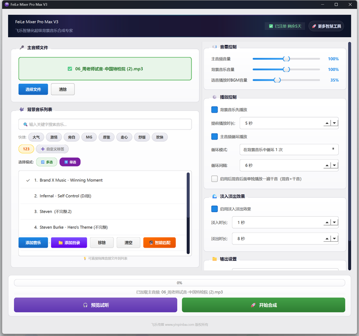Select the 大气 quick filter tag

[x=36, y=137]
